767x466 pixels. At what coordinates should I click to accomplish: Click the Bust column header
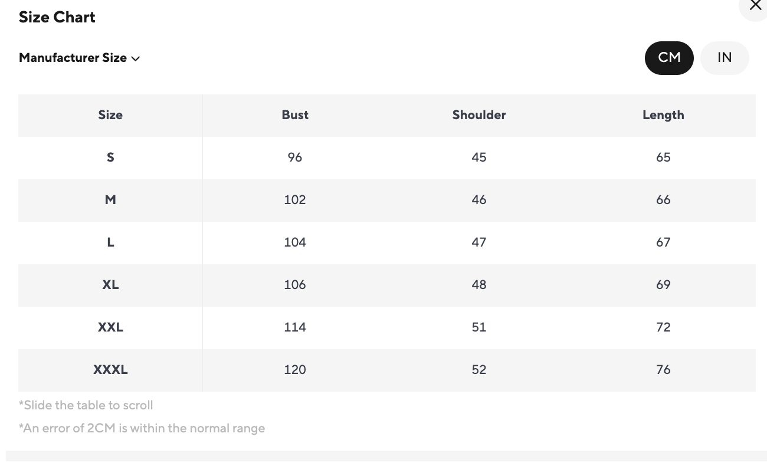295,115
